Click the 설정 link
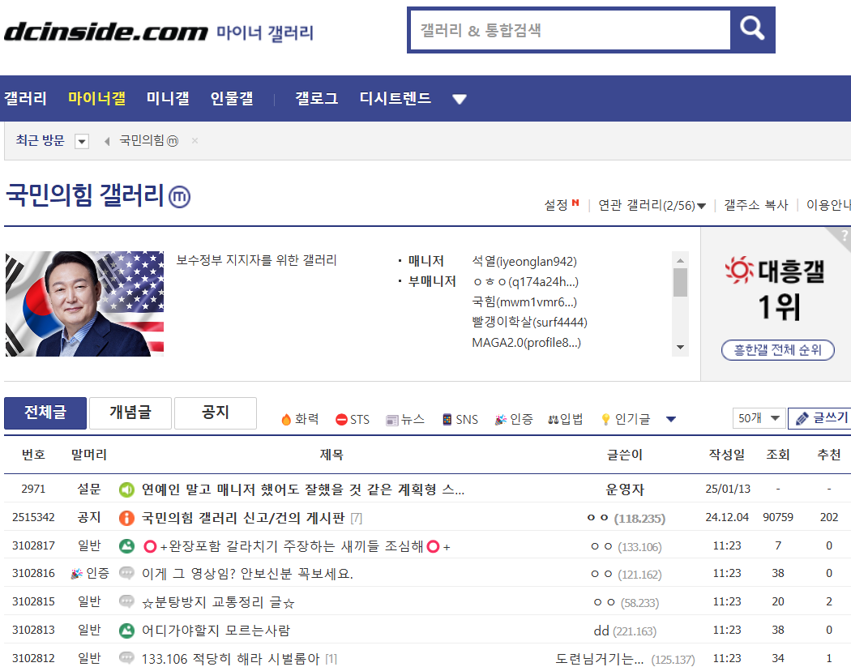This screenshot has height=667, width=851. tap(556, 205)
